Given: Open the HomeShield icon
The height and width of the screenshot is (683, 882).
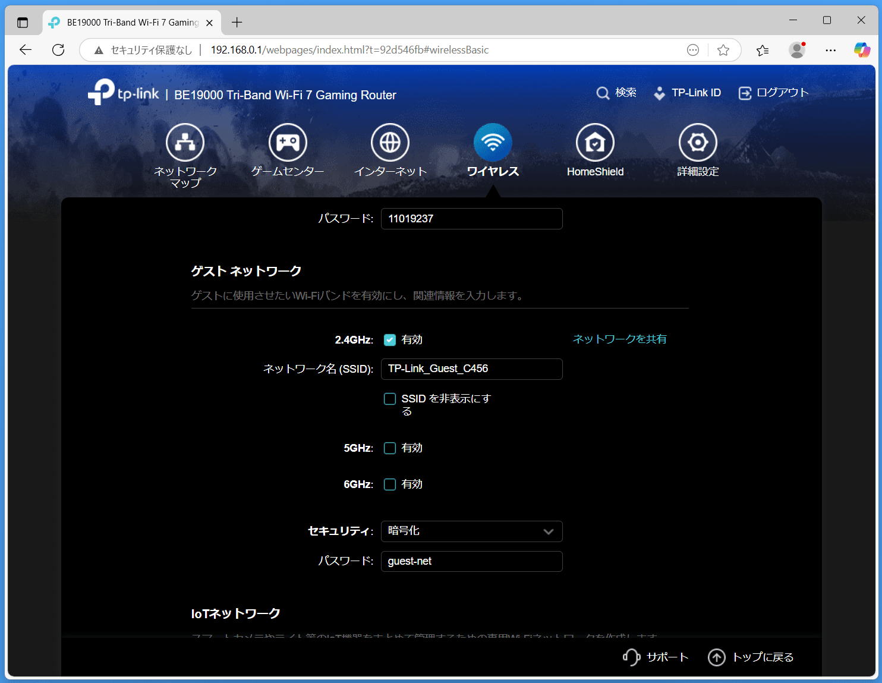Looking at the screenshot, I should 595,143.
